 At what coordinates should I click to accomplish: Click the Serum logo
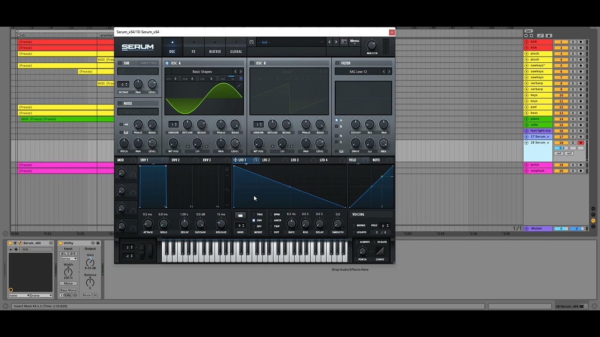(137, 47)
